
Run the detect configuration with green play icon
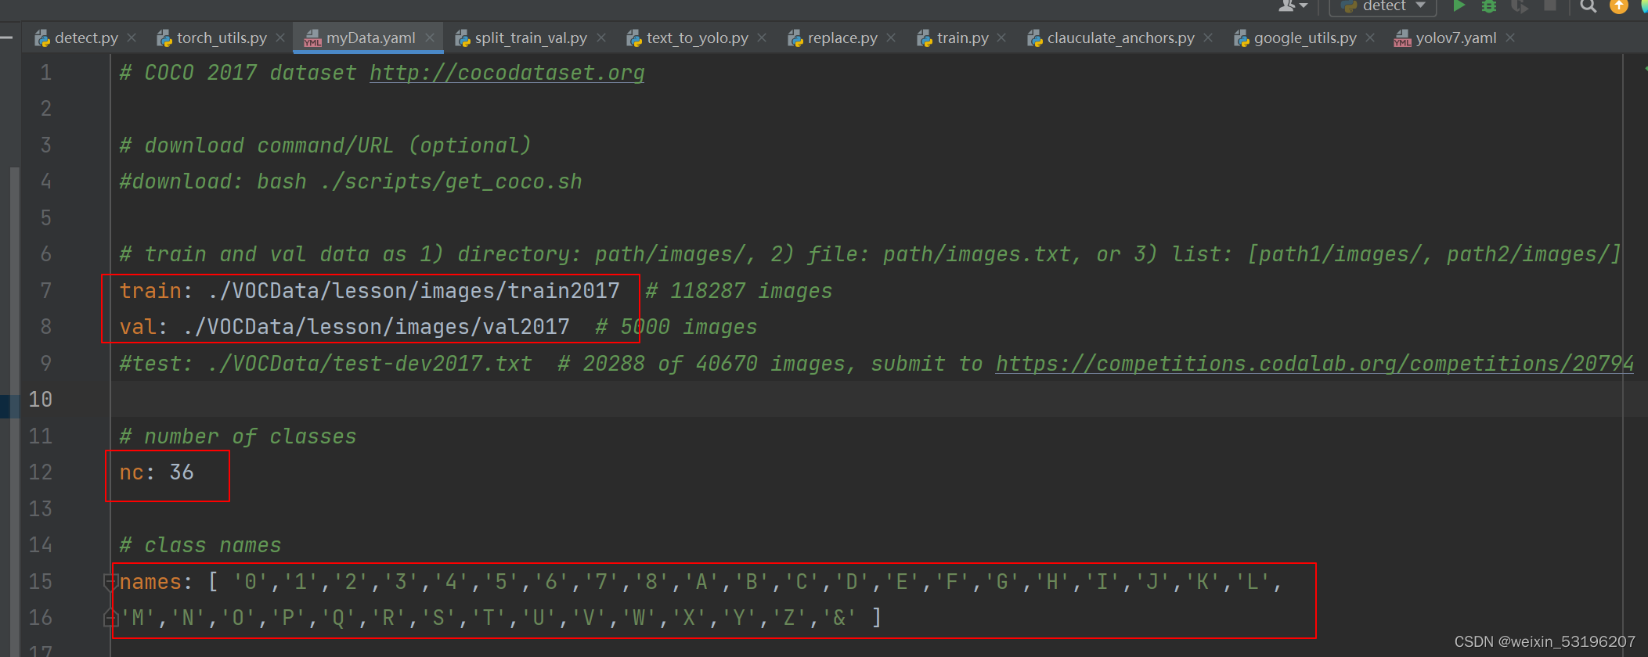(1459, 6)
